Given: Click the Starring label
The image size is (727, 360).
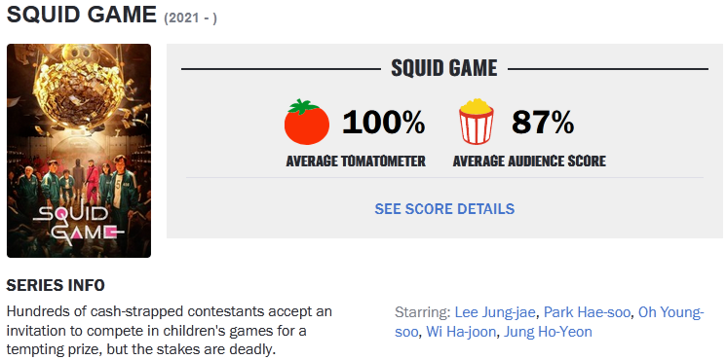Looking at the screenshot, I should tap(422, 312).
